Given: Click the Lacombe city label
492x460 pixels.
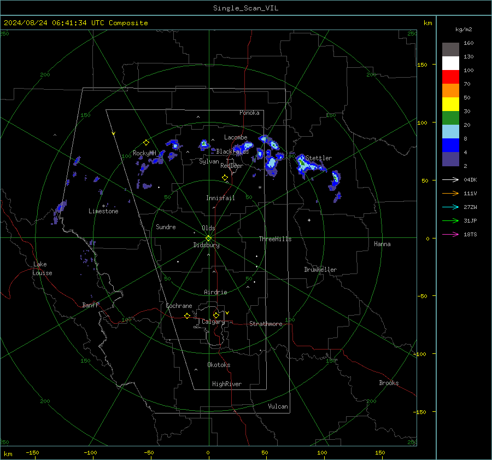Looking at the screenshot, I should [236, 137].
